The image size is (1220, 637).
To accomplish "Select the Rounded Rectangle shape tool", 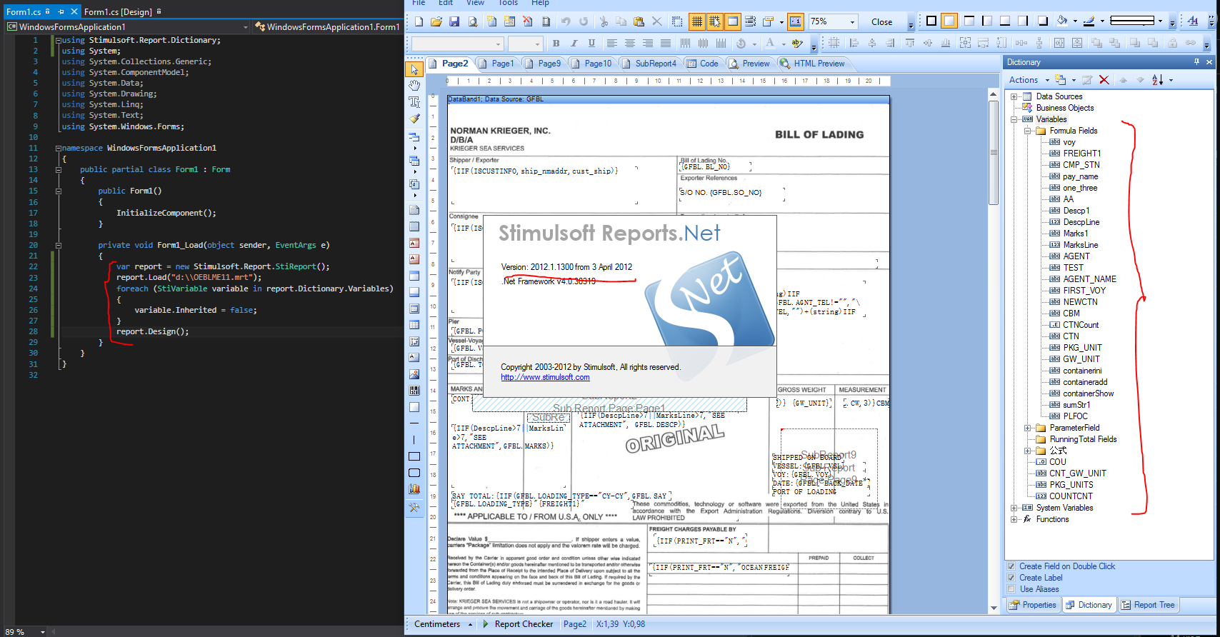I will [414, 473].
